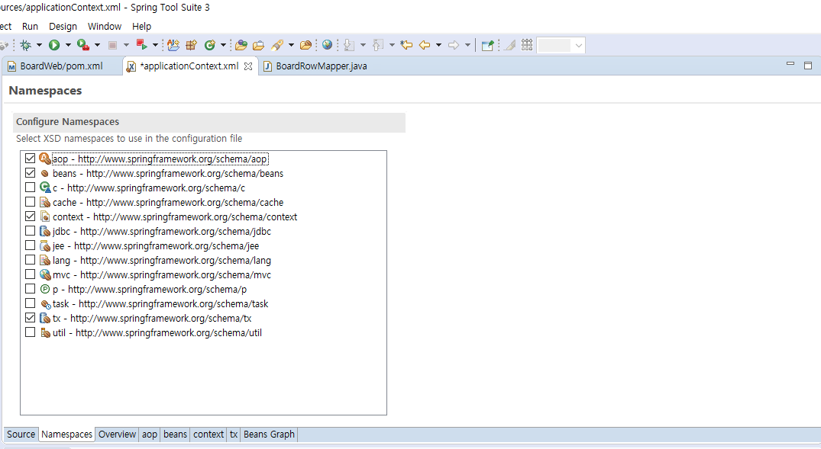
Task: Click the gray Stop square icon
Action: coord(112,46)
